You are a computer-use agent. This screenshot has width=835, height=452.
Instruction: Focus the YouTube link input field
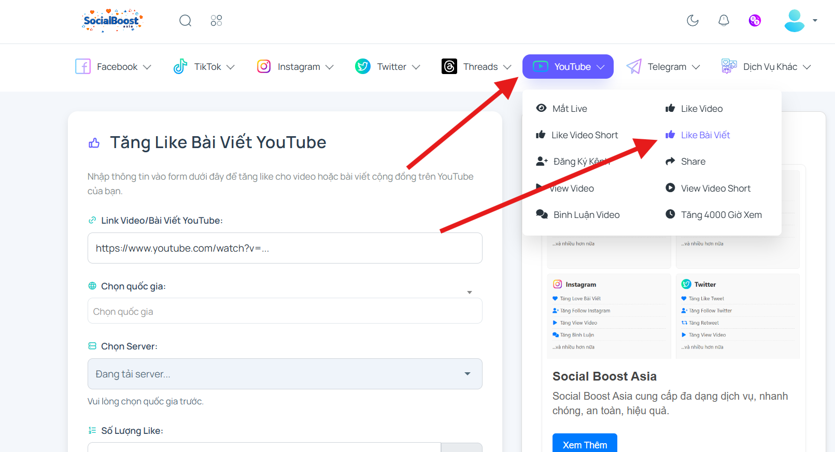[x=285, y=248]
